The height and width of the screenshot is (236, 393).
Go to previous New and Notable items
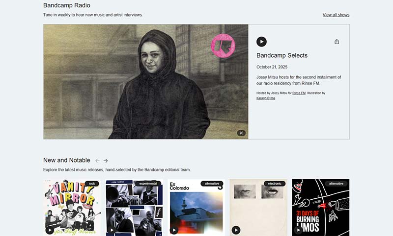tap(97, 161)
